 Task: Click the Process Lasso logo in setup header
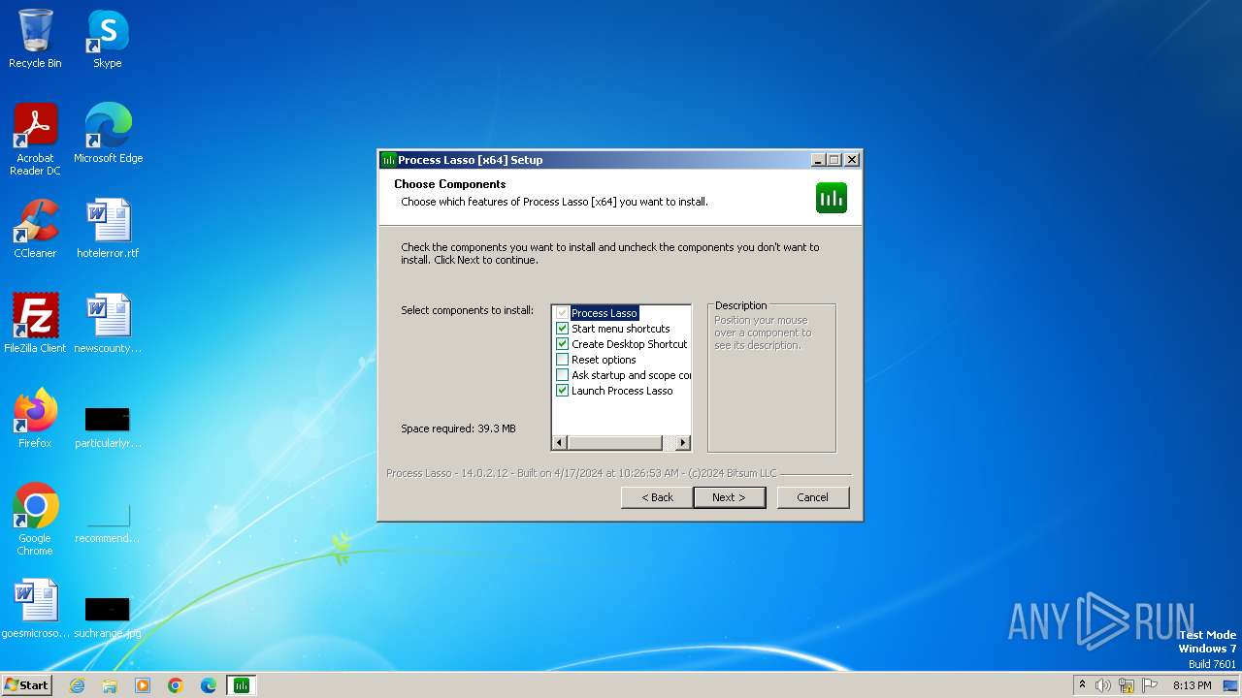(832, 198)
